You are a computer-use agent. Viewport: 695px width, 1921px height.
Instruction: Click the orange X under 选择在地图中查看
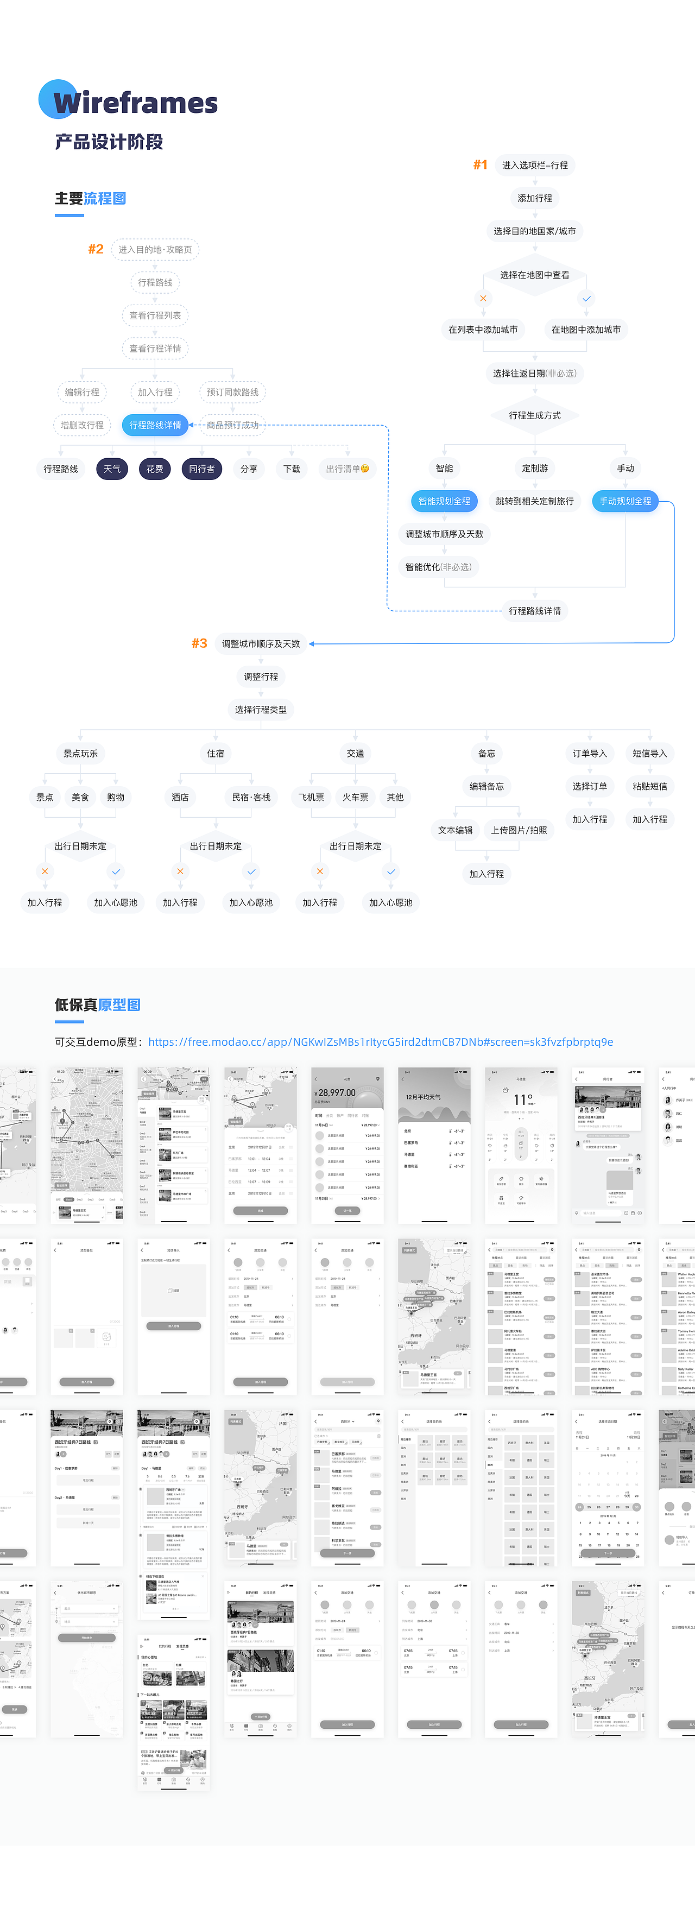[483, 298]
